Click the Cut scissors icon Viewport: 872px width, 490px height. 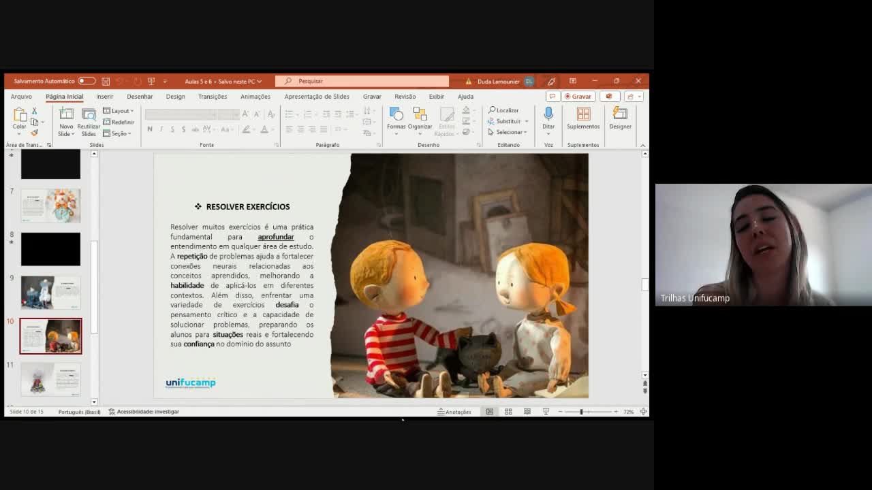tap(34, 111)
